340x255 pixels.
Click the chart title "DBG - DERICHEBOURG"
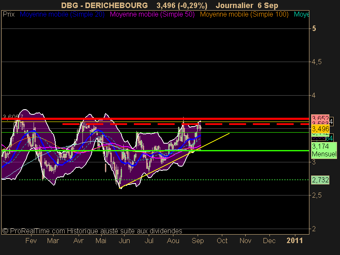coord(105,6)
